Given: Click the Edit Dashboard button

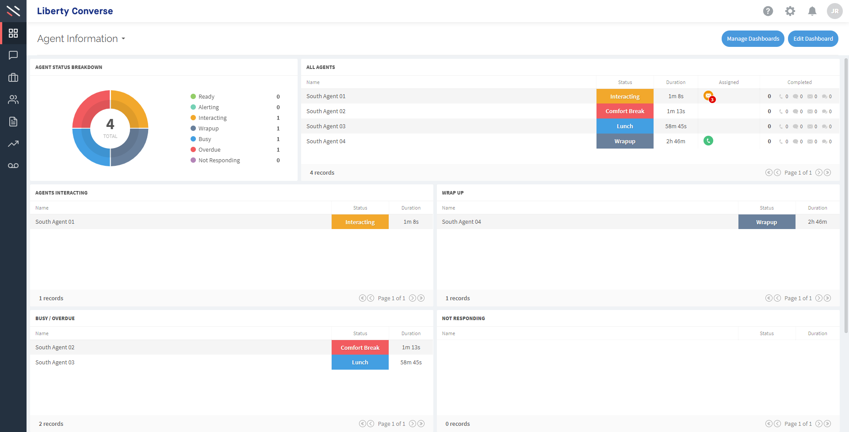Looking at the screenshot, I should (x=813, y=39).
